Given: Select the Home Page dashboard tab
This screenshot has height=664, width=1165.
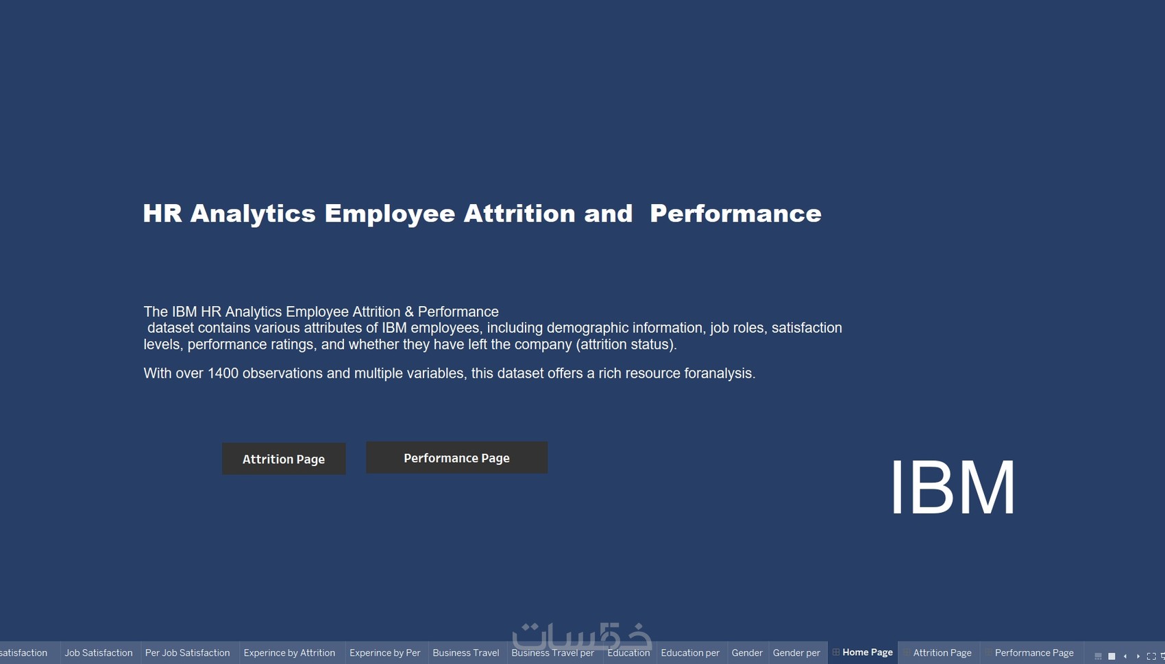Looking at the screenshot, I should click(863, 653).
